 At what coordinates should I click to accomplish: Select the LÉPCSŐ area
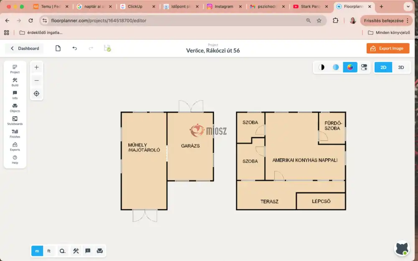coord(321,201)
